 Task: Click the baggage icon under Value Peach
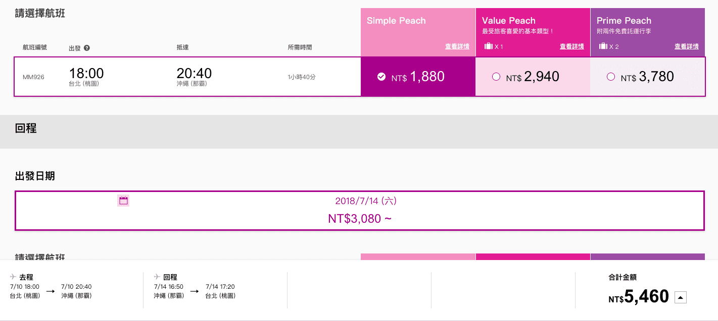[488, 46]
